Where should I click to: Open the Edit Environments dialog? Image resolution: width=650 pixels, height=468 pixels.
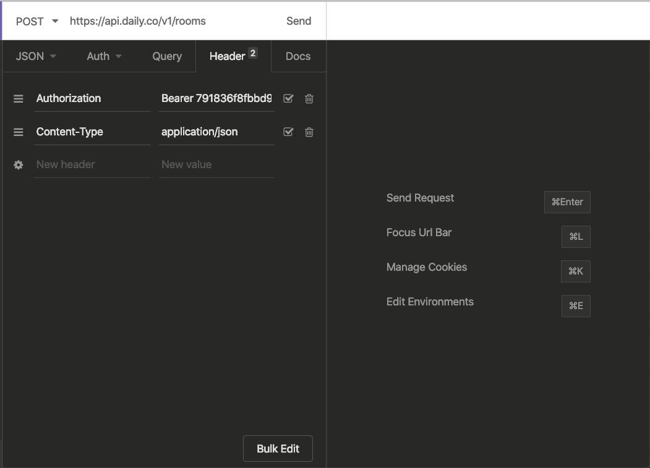575,305
